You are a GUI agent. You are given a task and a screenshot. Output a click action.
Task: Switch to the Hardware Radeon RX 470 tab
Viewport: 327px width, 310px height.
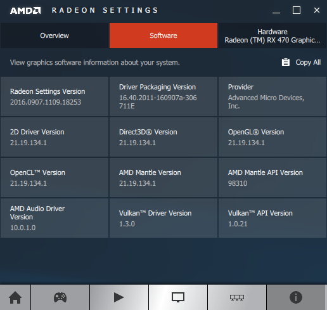click(x=272, y=36)
